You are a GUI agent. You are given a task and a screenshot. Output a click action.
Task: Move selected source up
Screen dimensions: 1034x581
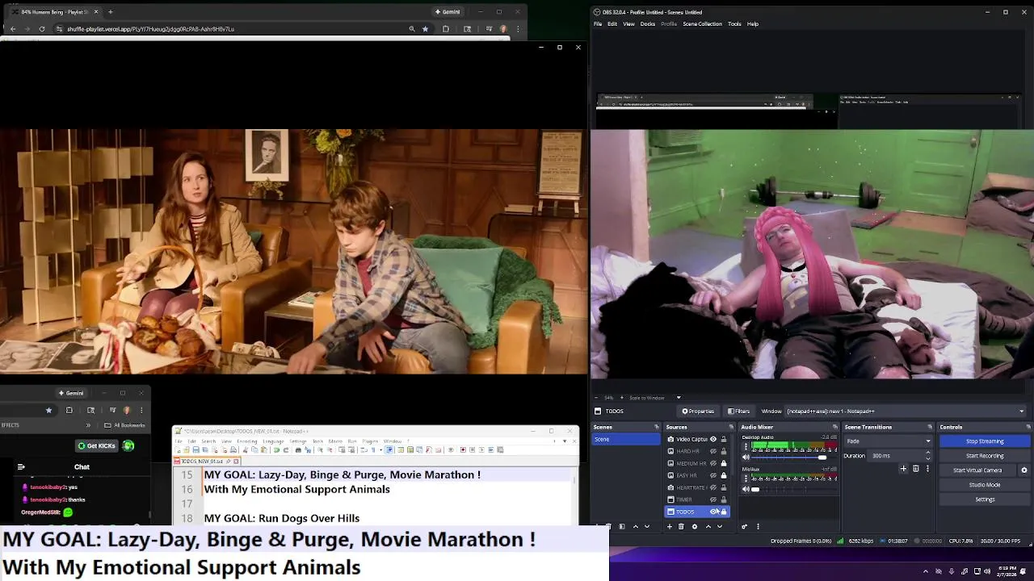click(708, 527)
